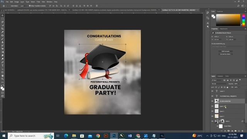
Task: Open the Window menu
Action: click(49, 2)
